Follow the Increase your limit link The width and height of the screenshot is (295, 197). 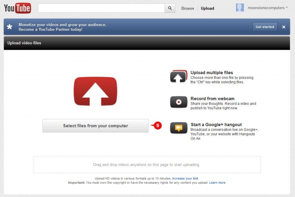185,179
